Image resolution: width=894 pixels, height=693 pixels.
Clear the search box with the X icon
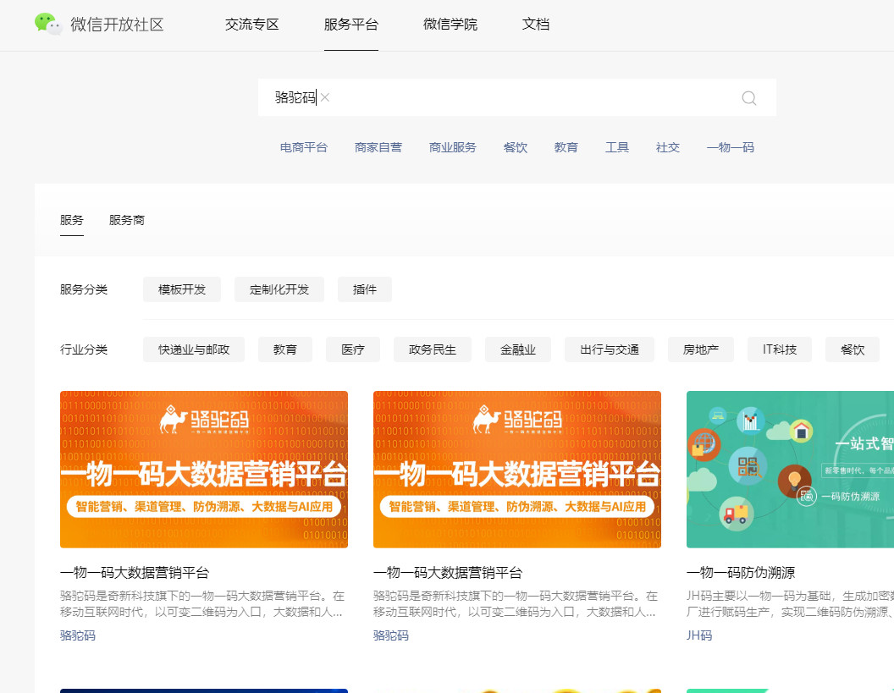325,97
